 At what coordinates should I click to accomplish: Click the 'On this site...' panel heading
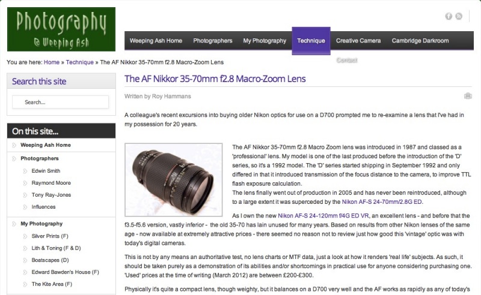click(x=35, y=131)
